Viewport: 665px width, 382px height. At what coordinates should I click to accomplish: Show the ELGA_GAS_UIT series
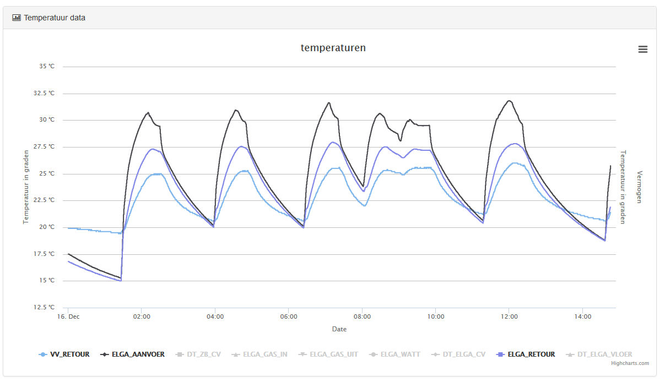(334, 354)
